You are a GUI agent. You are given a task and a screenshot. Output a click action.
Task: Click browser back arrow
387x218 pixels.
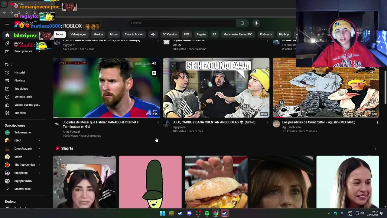(4, 13)
